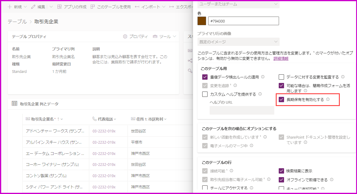Open アドベンチャー ワークス phone number link
Viewport: 357px width, 194px height.
(104, 131)
